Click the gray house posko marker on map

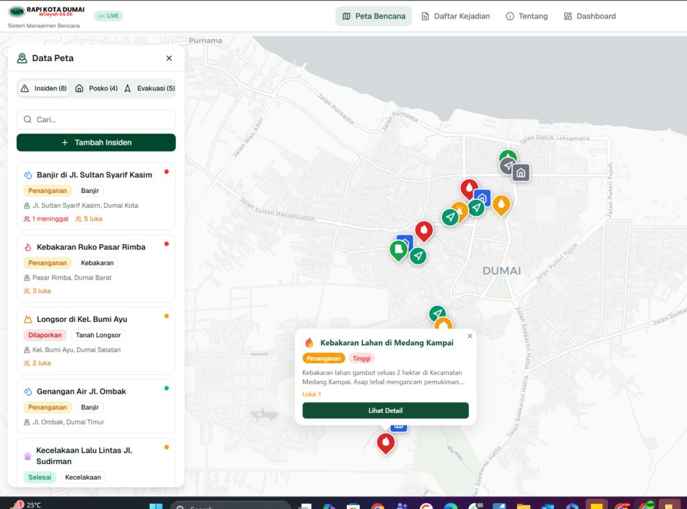tap(521, 173)
